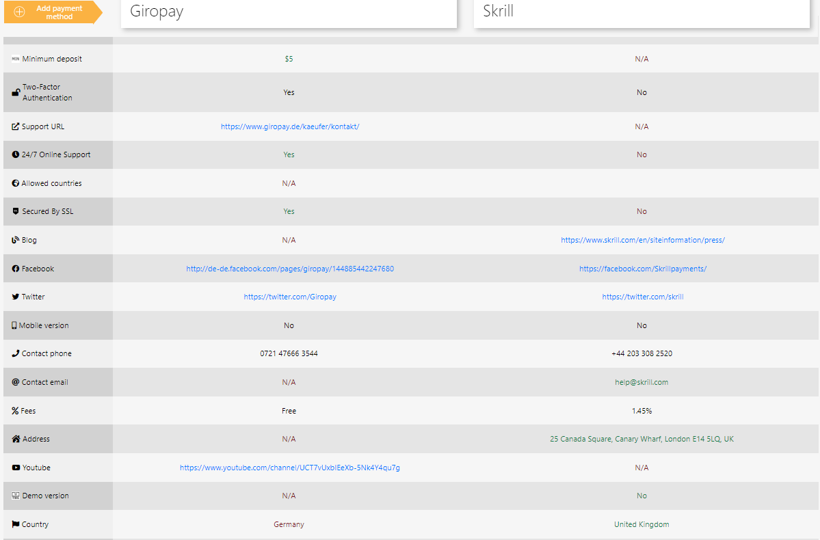Open the Giropay YouTube channel link

point(290,468)
